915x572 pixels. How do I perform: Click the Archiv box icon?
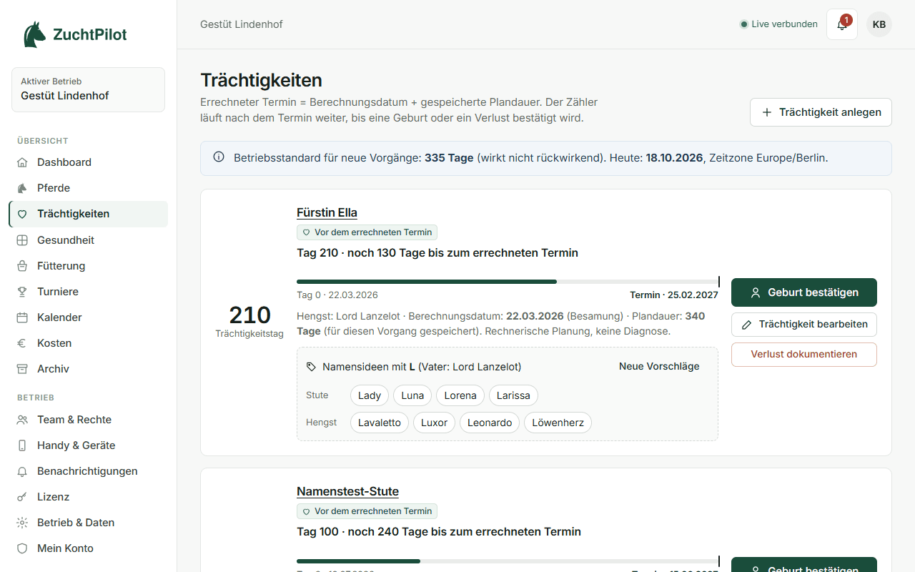22,369
